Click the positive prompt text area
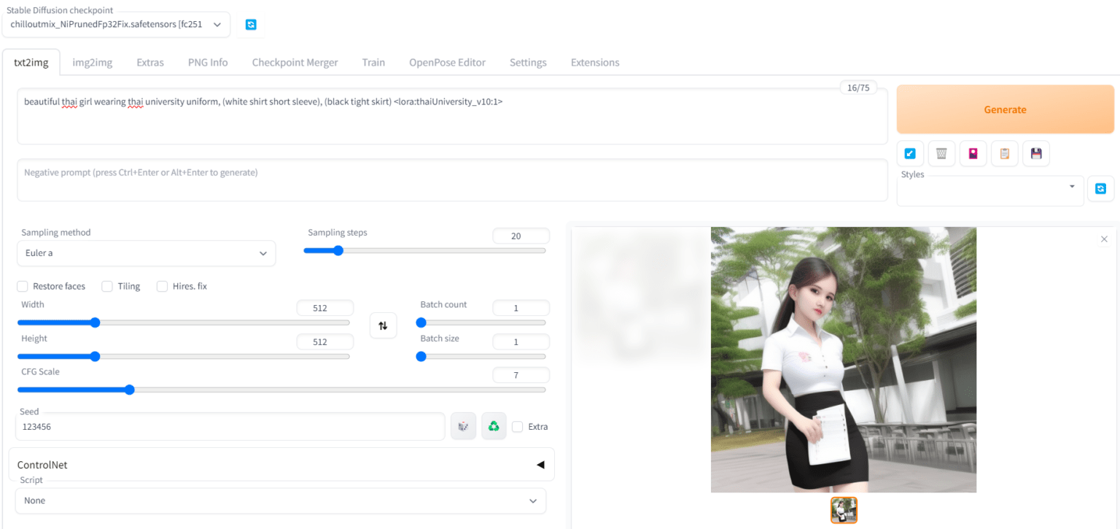This screenshot has width=1120, height=529. point(452,117)
